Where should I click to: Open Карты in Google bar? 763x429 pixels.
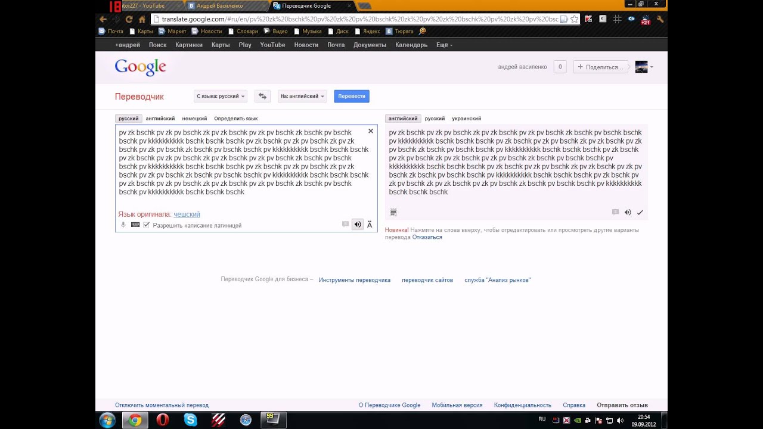[221, 45]
